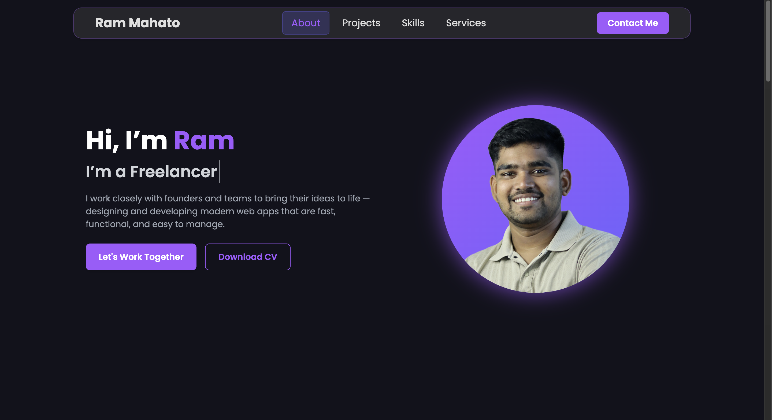Go to the Skills navigation link
Image resolution: width=772 pixels, height=420 pixels.
[x=413, y=23]
